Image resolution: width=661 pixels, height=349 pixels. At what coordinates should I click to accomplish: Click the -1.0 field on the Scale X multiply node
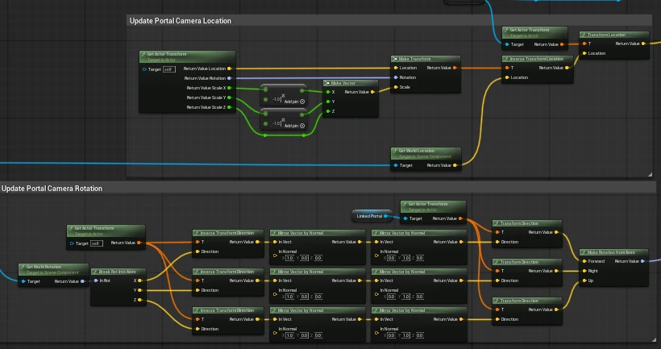276,99
